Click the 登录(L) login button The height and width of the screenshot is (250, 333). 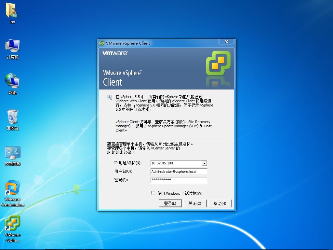tap(170, 203)
